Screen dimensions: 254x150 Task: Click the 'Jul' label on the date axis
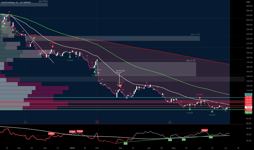click(x=226, y=148)
